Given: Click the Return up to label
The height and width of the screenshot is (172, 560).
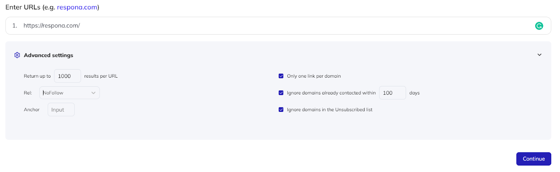Looking at the screenshot, I should (37, 76).
